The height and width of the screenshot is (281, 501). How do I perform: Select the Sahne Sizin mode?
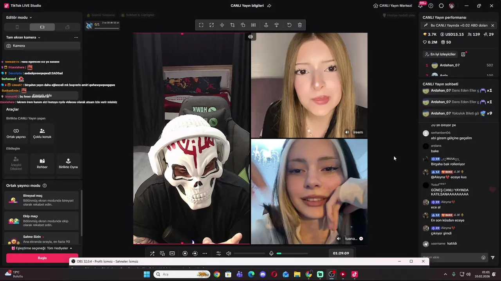pyautogui.click(x=42, y=239)
